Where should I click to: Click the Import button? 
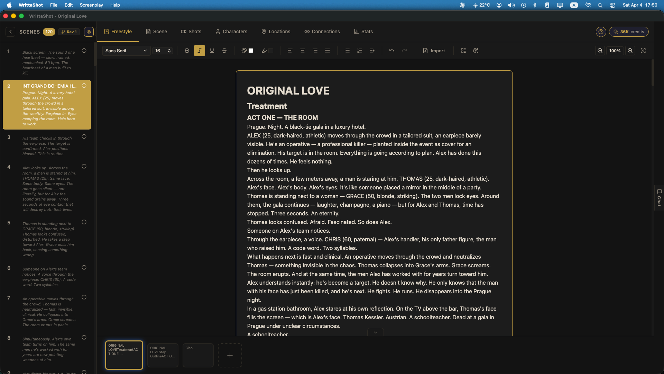tap(434, 51)
